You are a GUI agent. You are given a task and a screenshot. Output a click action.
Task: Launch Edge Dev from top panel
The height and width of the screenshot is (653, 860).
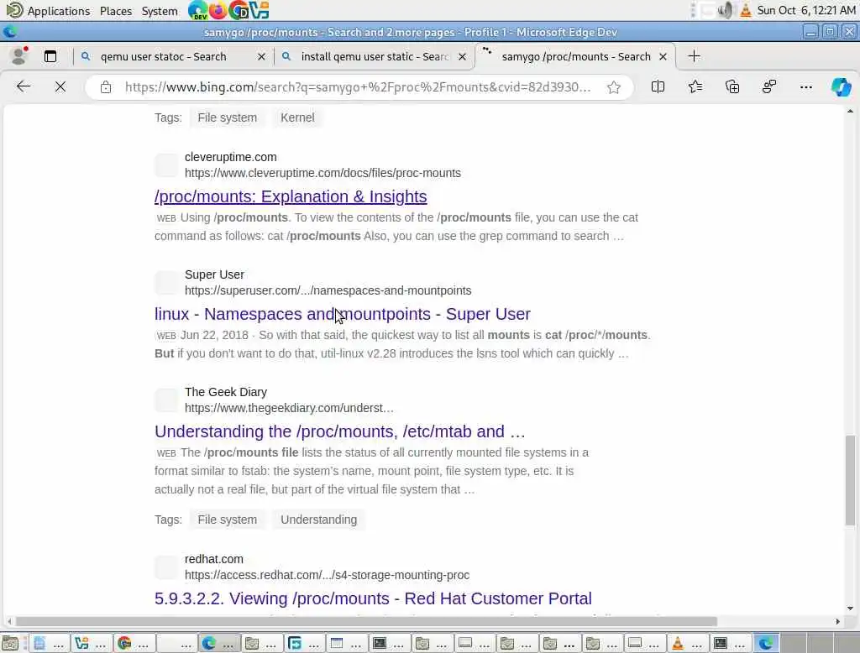197,10
